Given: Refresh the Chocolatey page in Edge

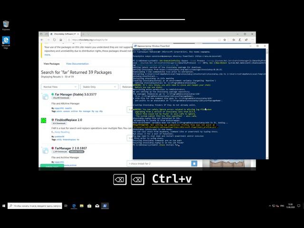Looking at the screenshot, I should (55, 40).
